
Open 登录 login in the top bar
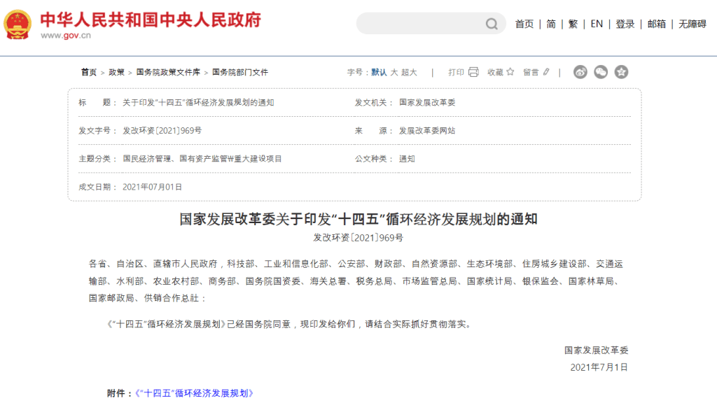(625, 24)
